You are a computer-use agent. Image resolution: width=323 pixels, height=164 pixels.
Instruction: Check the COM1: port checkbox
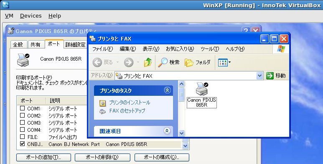[22, 108]
